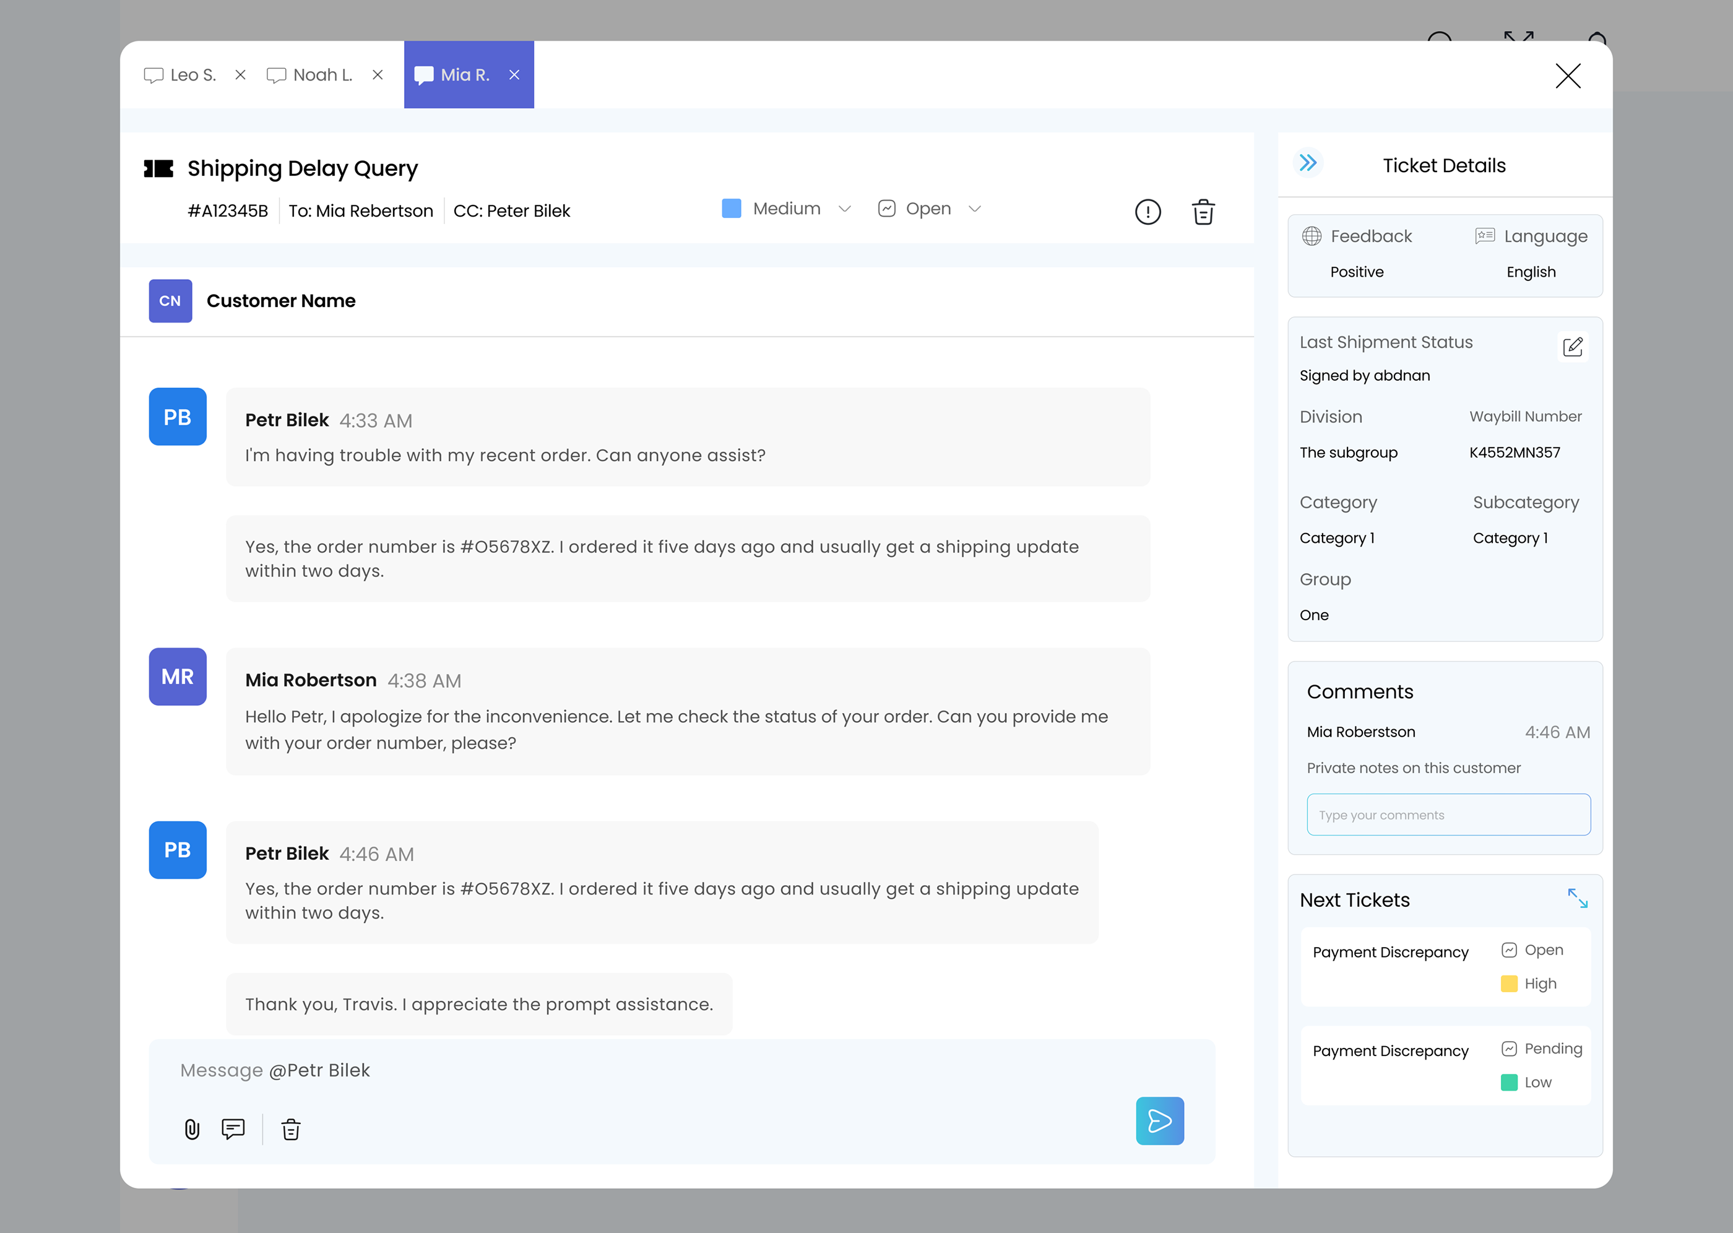Open the Medium priority dropdown

pyautogui.click(x=845, y=209)
